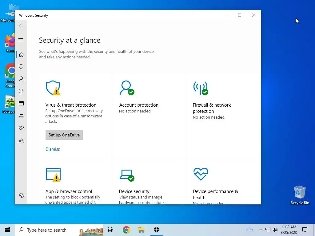Minimize the Windows Security window
Image resolution: width=315 pixels, height=236 pixels.
pos(225,15)
